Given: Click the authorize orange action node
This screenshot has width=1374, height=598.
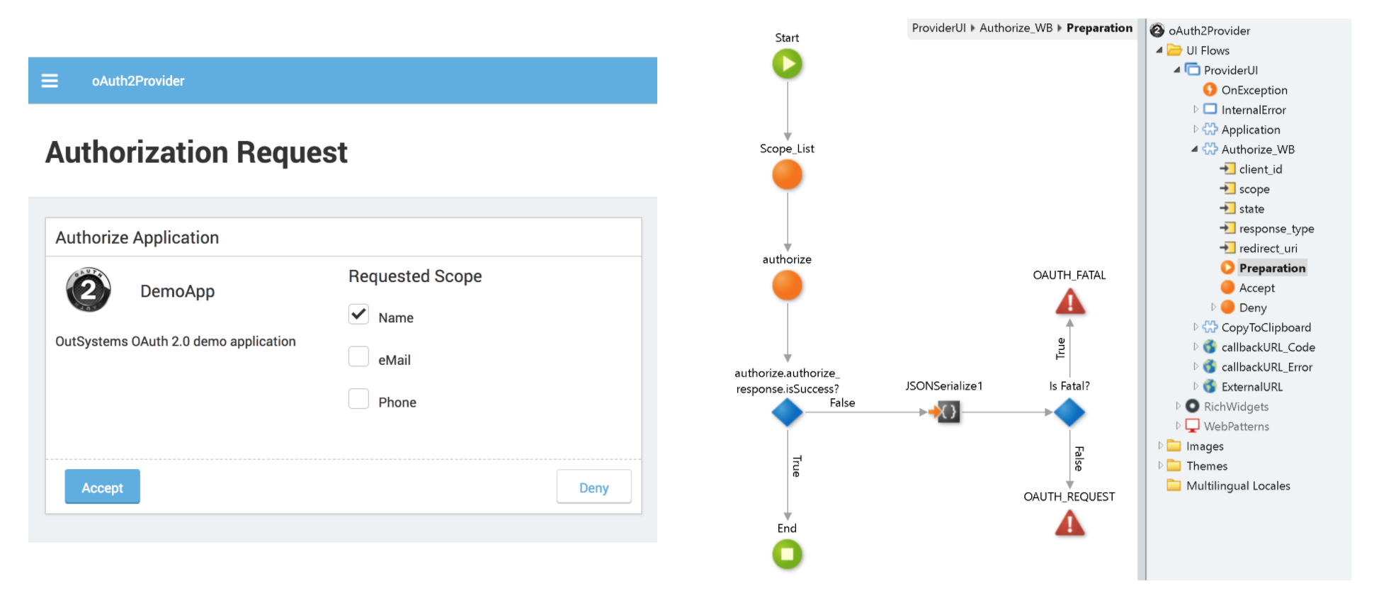Looking at the screenshot, I should tap(788, 285).
